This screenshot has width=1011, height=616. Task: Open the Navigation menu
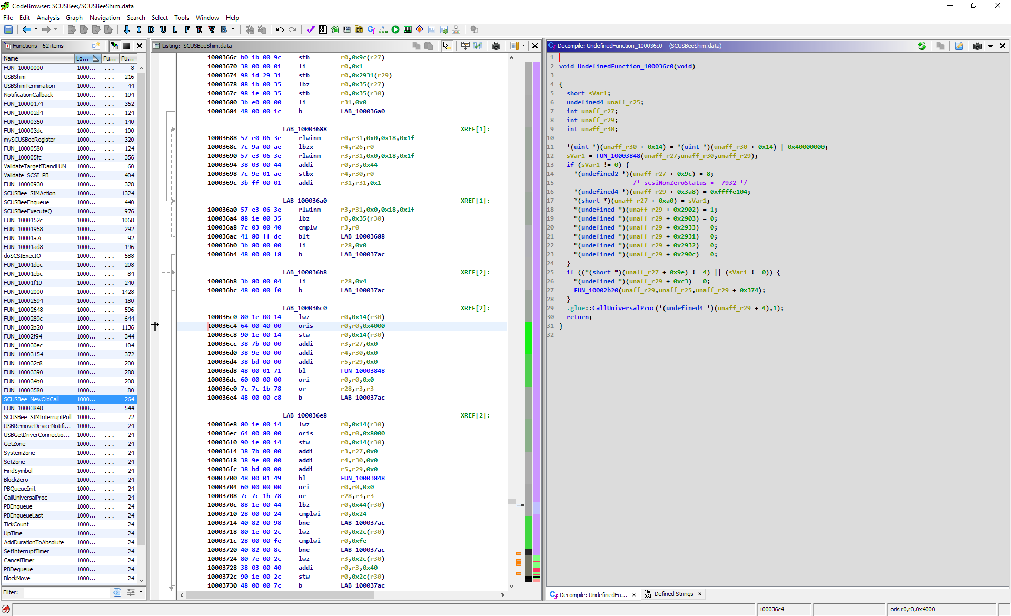[104, 17]
